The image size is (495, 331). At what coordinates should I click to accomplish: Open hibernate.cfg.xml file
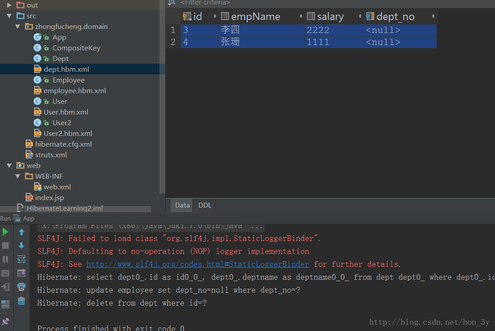click(63, 144)
